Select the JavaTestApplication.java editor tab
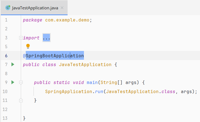Image resolution: width=200 pixels, height=122 pixels. coord(34,8)
